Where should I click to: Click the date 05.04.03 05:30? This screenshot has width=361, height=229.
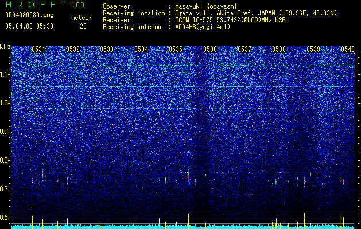tap(29, 26)
